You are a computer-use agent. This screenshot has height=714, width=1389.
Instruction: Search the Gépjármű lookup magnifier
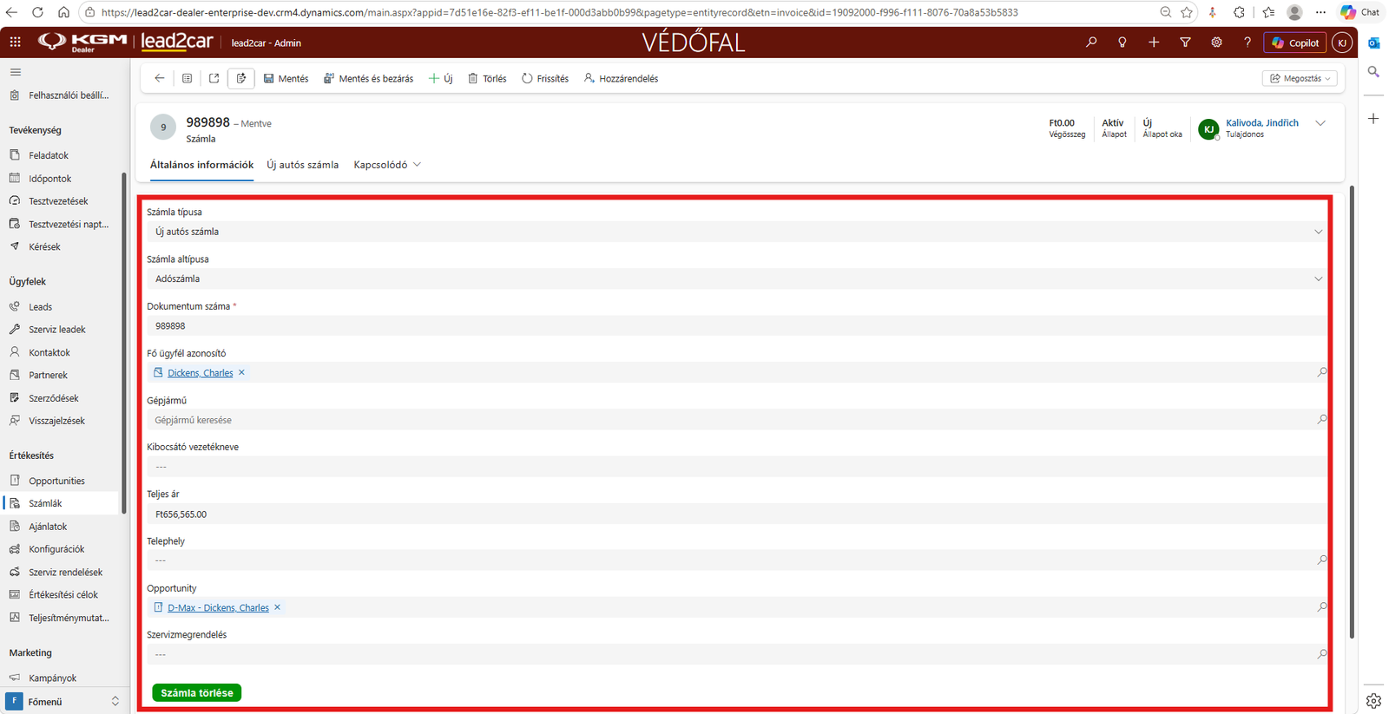(x=1321, y=420)
